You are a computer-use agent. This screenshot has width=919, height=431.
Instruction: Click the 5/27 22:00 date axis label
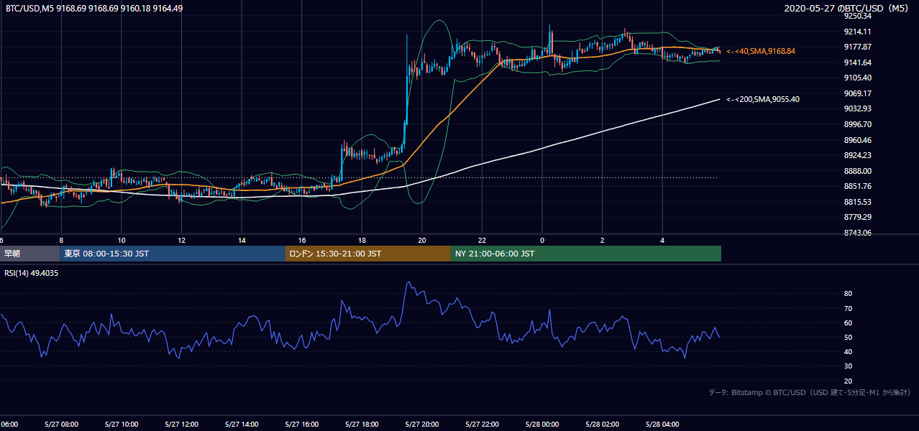pos(482,424)
